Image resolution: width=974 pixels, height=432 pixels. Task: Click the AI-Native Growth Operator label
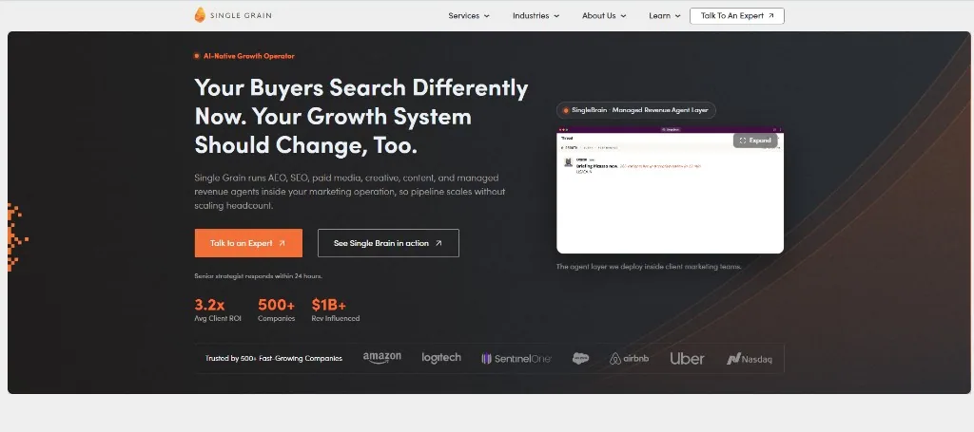(x=244, y=56)
